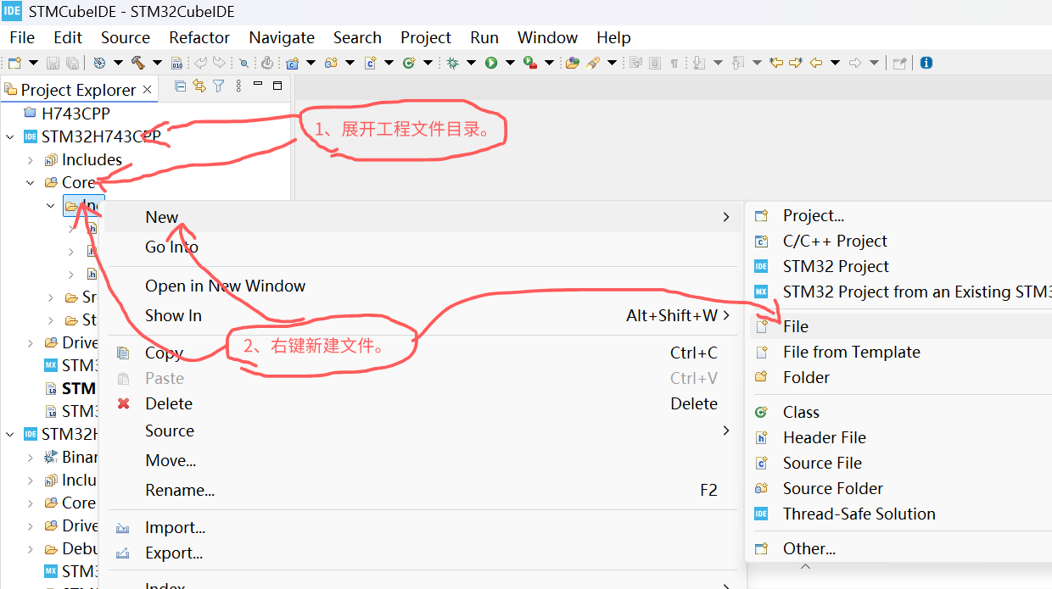Image resolution: width=1052 pixels, height=589 pixels.
Task: Open the Help menu
Action: point(613,37)
